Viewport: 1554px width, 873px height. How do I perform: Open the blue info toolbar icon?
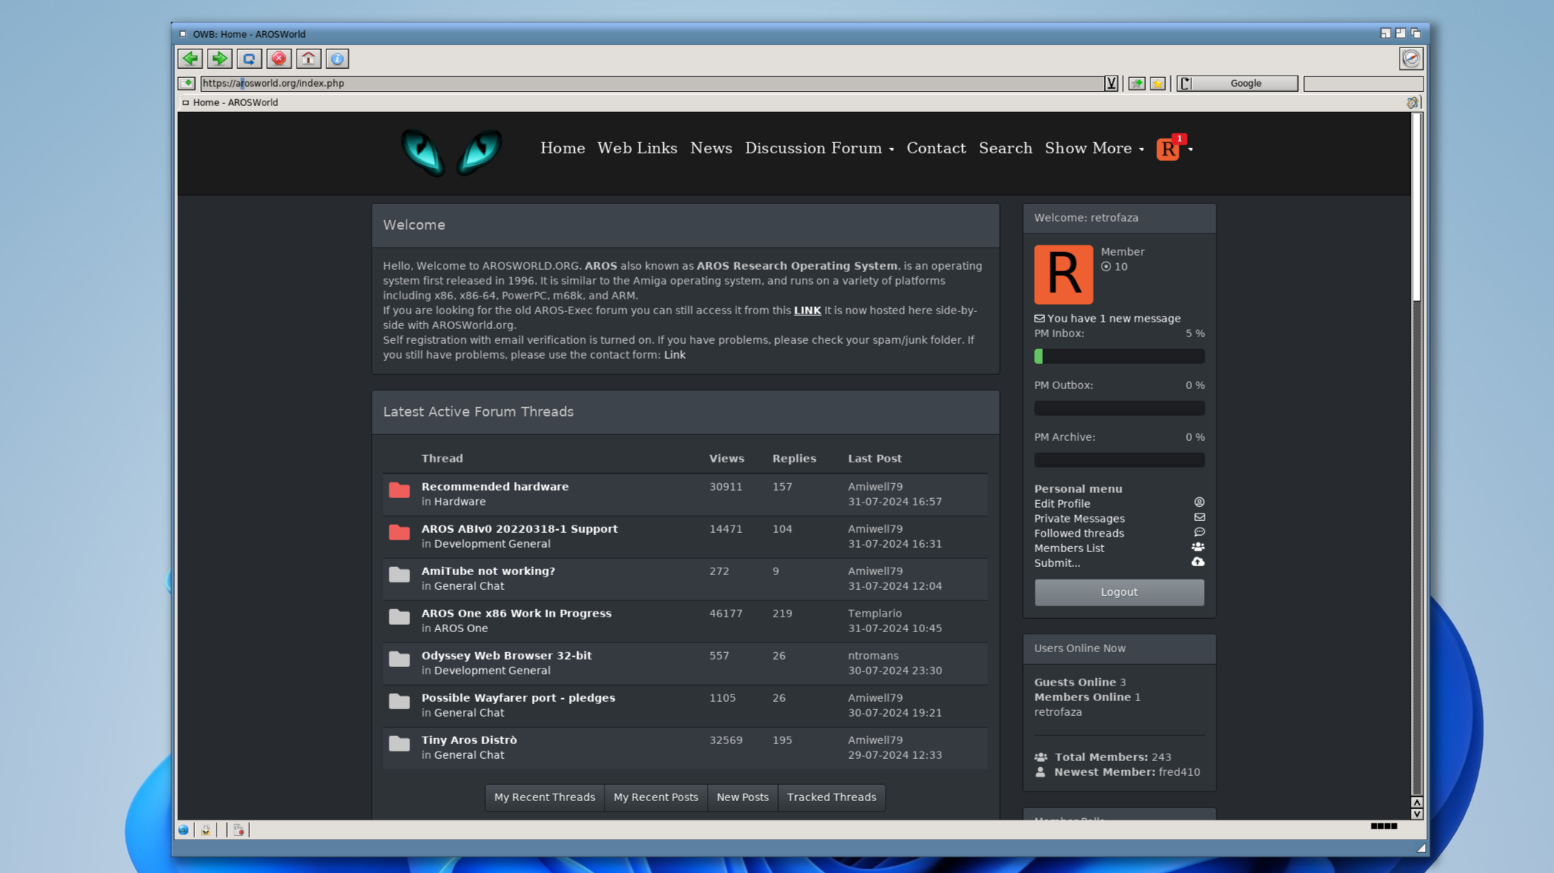point(338,59)
